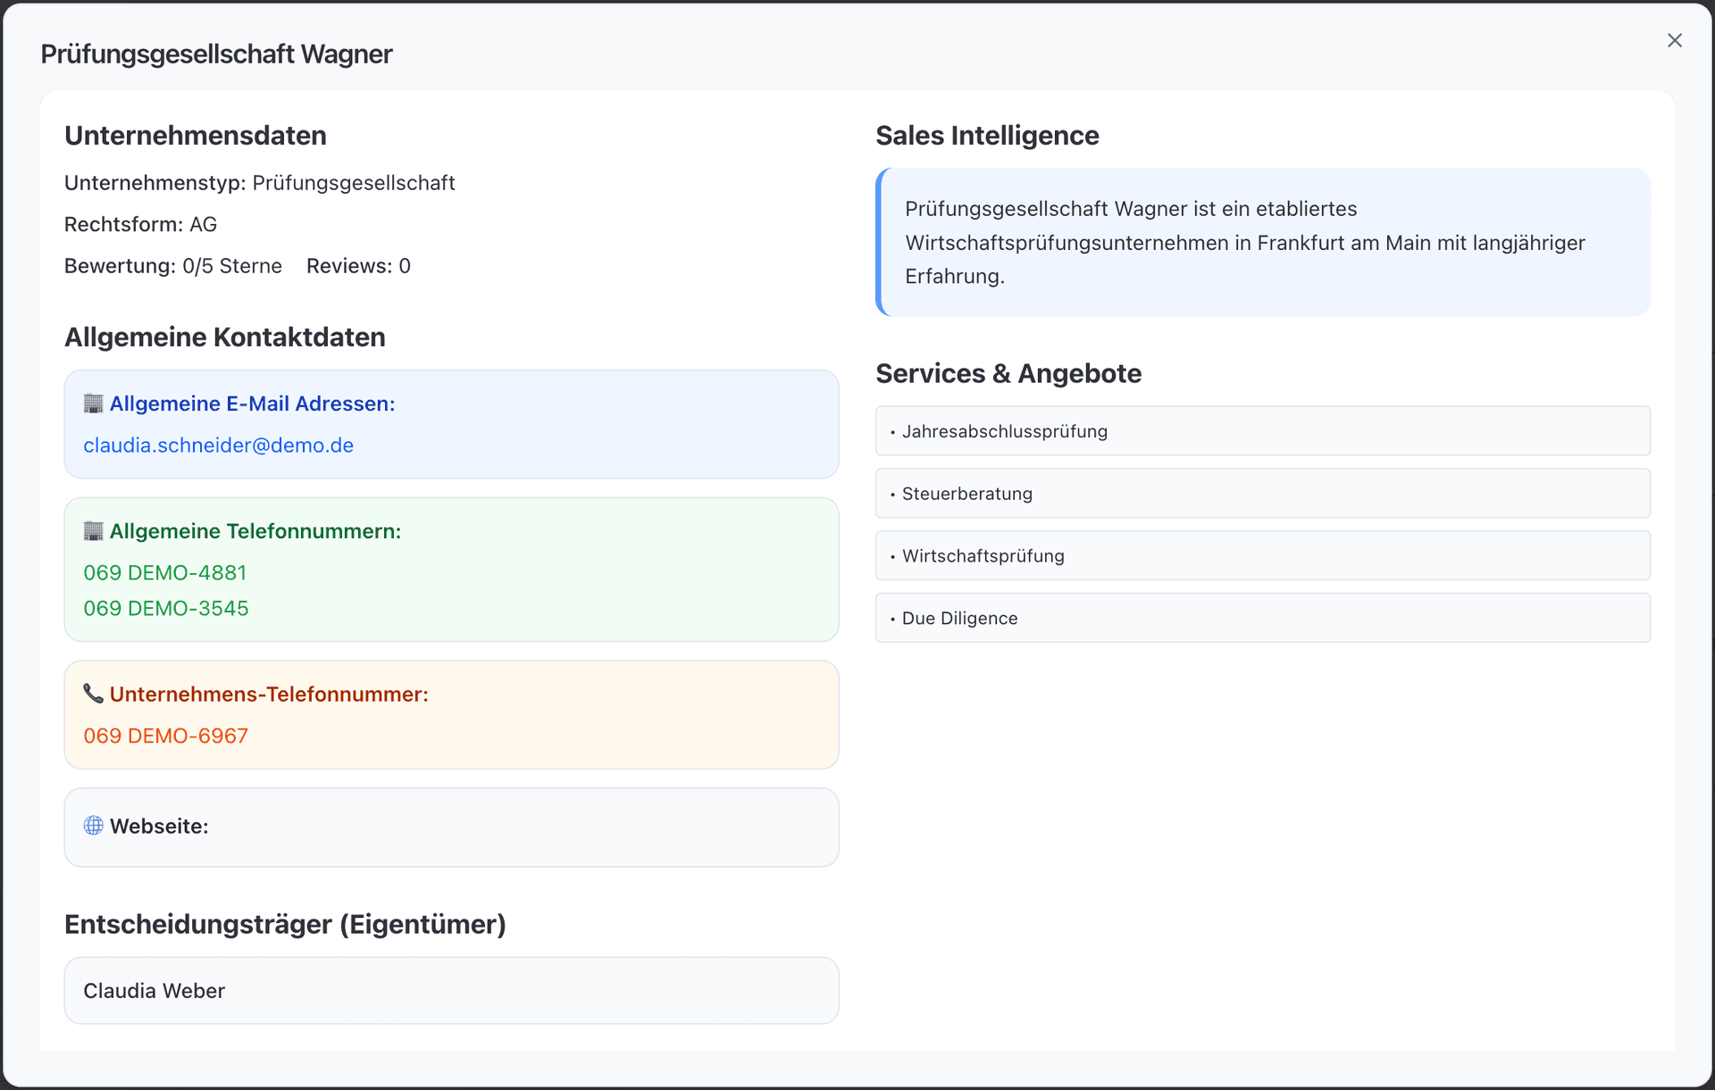
Task: Click the building icon beside E-Mail Adressen
Action: [93, 404]
